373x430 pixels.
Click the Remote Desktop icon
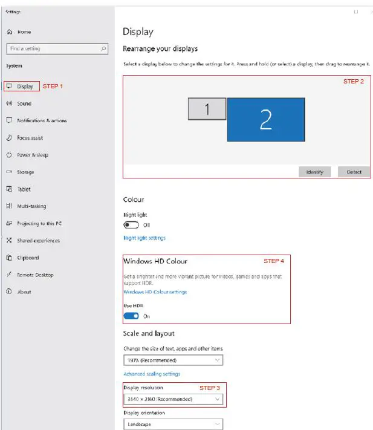(x=9, y=275)
